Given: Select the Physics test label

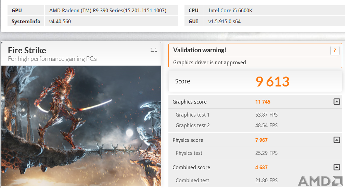Looking at the screenshot, I should pyautogui.click(x=189, y=153).
